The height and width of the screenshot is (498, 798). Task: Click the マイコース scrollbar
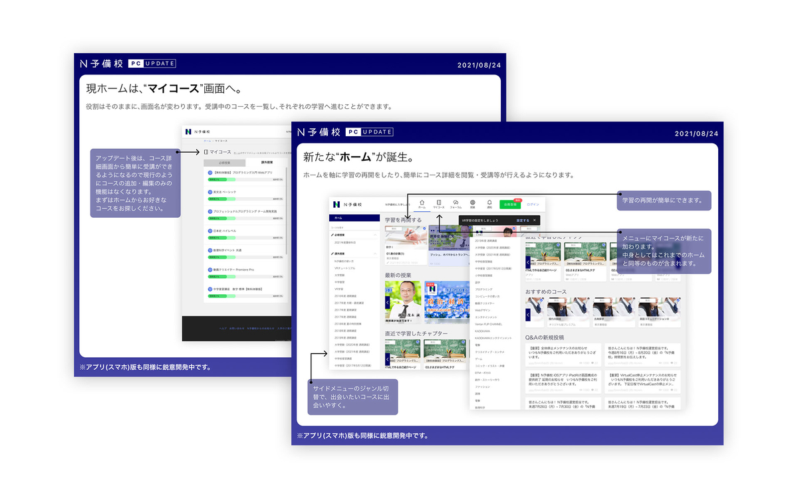pos(287,211)
